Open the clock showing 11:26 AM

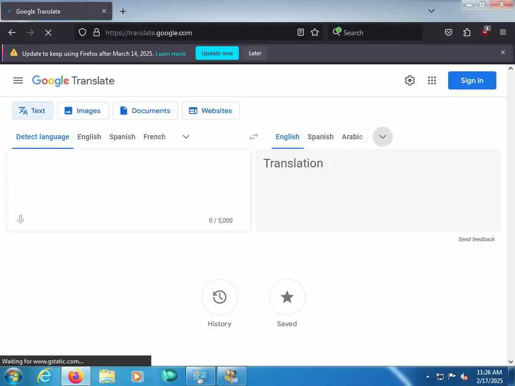click(x=489, y=376)
